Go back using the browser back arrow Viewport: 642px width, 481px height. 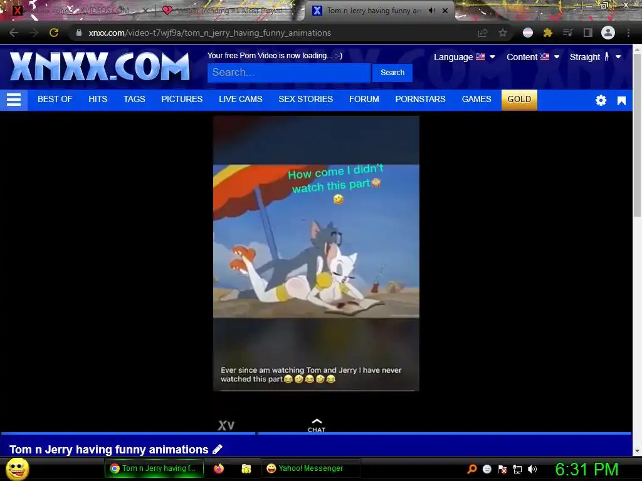click(x=14, y=33)
